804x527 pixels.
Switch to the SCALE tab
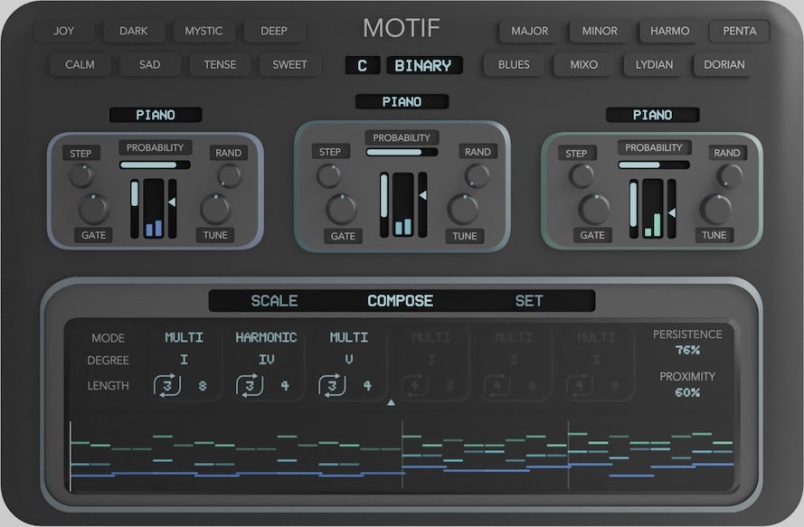[276, 300]
